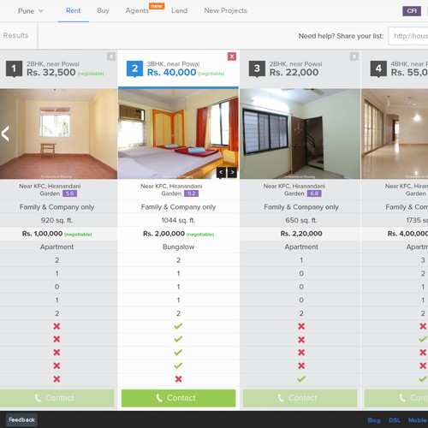Show previous listings with left arrow

click(x=5, y=134)
